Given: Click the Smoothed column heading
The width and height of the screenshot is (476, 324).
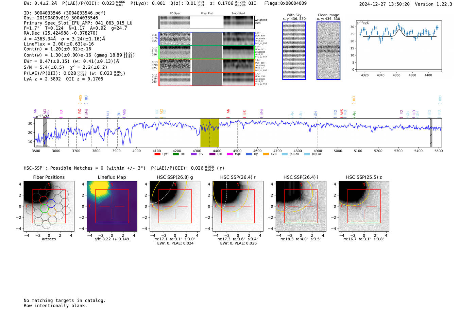Looking at the screenshot, I should [x=238, y=13].
